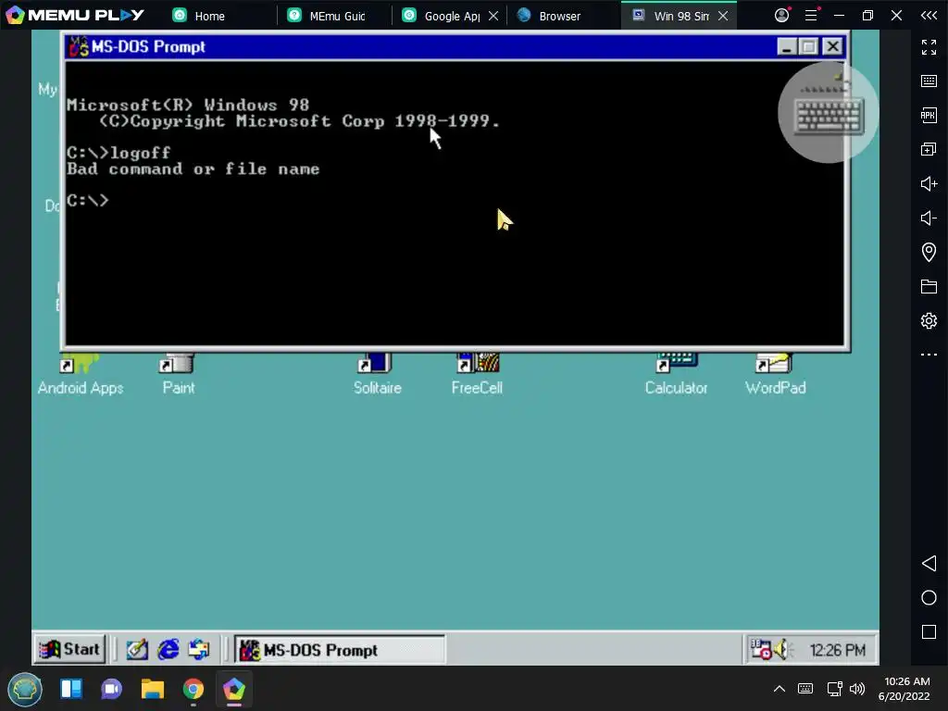Select the MEmu Play host taskbar icon
This screenshot has height=711, width=948.
coord(234,689)
